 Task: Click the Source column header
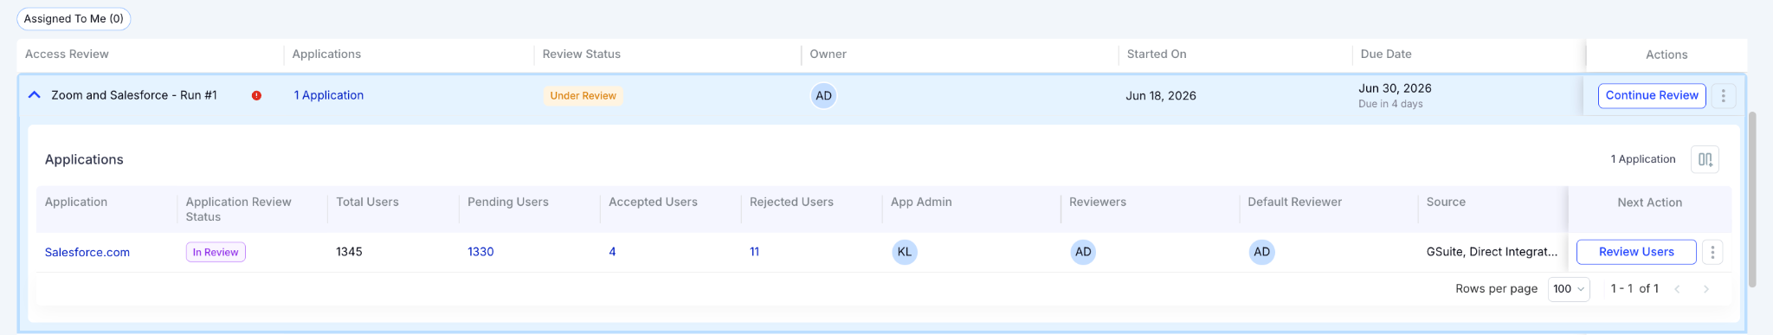click(x=1446, y=202)
